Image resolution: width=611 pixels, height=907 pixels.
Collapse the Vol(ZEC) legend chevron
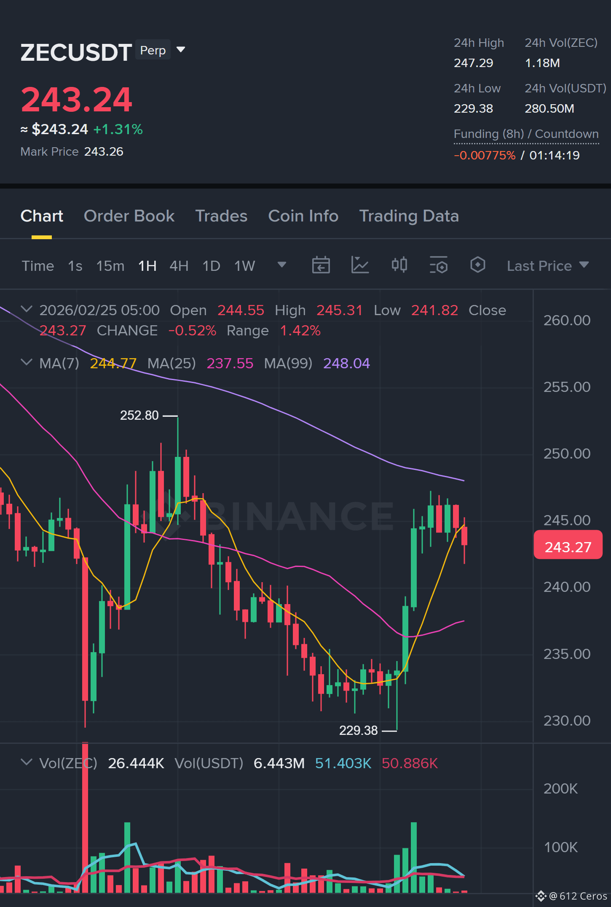click(x=27, y=762)
